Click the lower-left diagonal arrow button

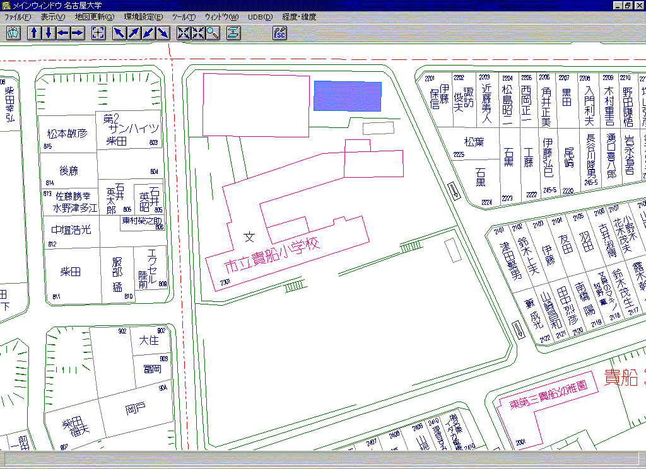click(x=148, y=33)
